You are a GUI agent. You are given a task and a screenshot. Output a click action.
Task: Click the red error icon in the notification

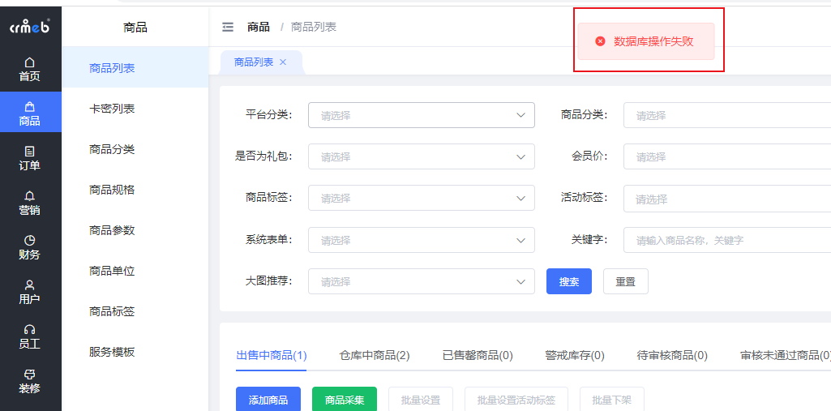[600, 41]
